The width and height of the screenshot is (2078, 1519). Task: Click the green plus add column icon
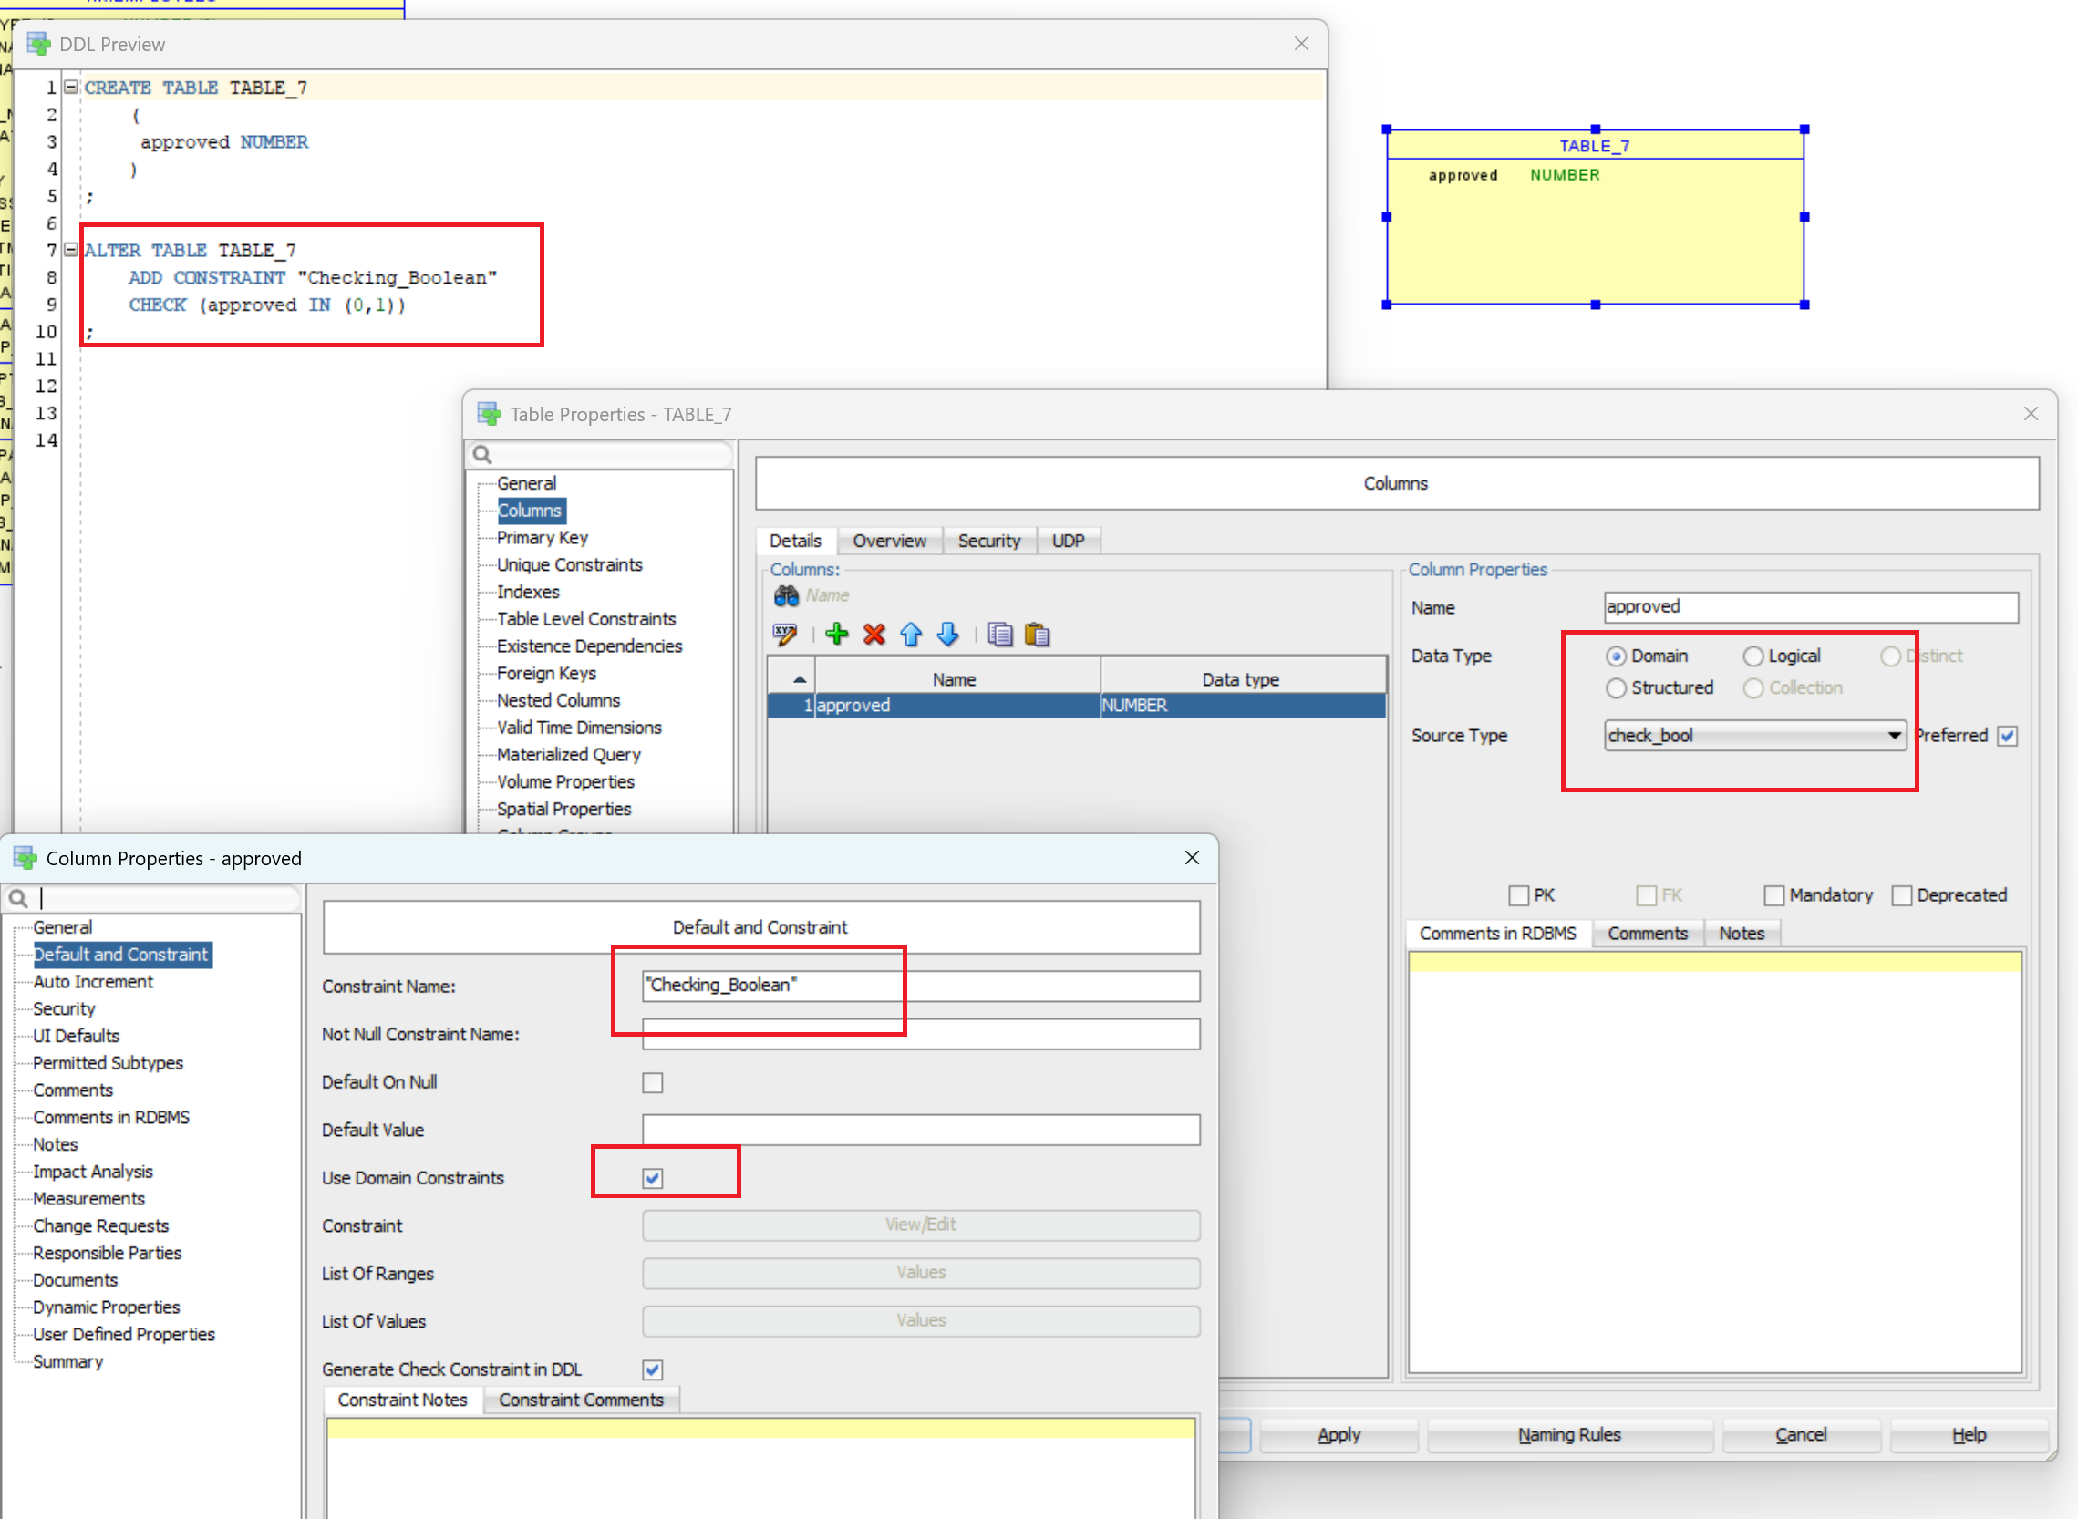[836, 635]
